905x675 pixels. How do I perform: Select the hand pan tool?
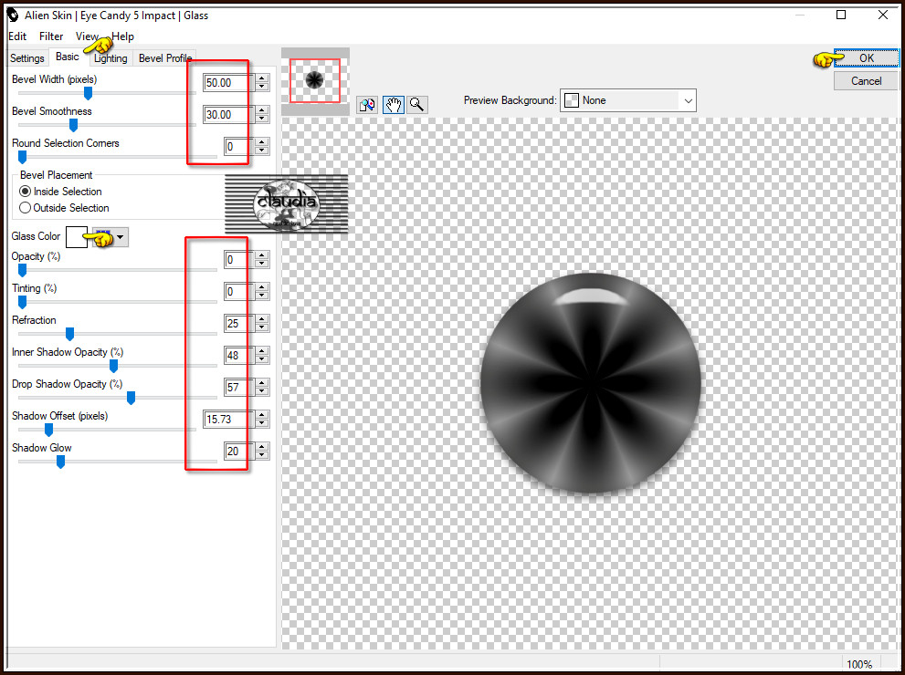393,104
